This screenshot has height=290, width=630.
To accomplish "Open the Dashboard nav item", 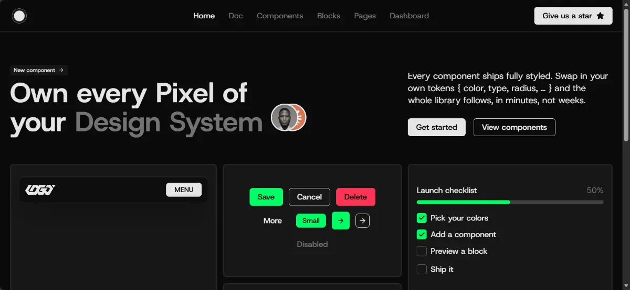I will point(409,16).
